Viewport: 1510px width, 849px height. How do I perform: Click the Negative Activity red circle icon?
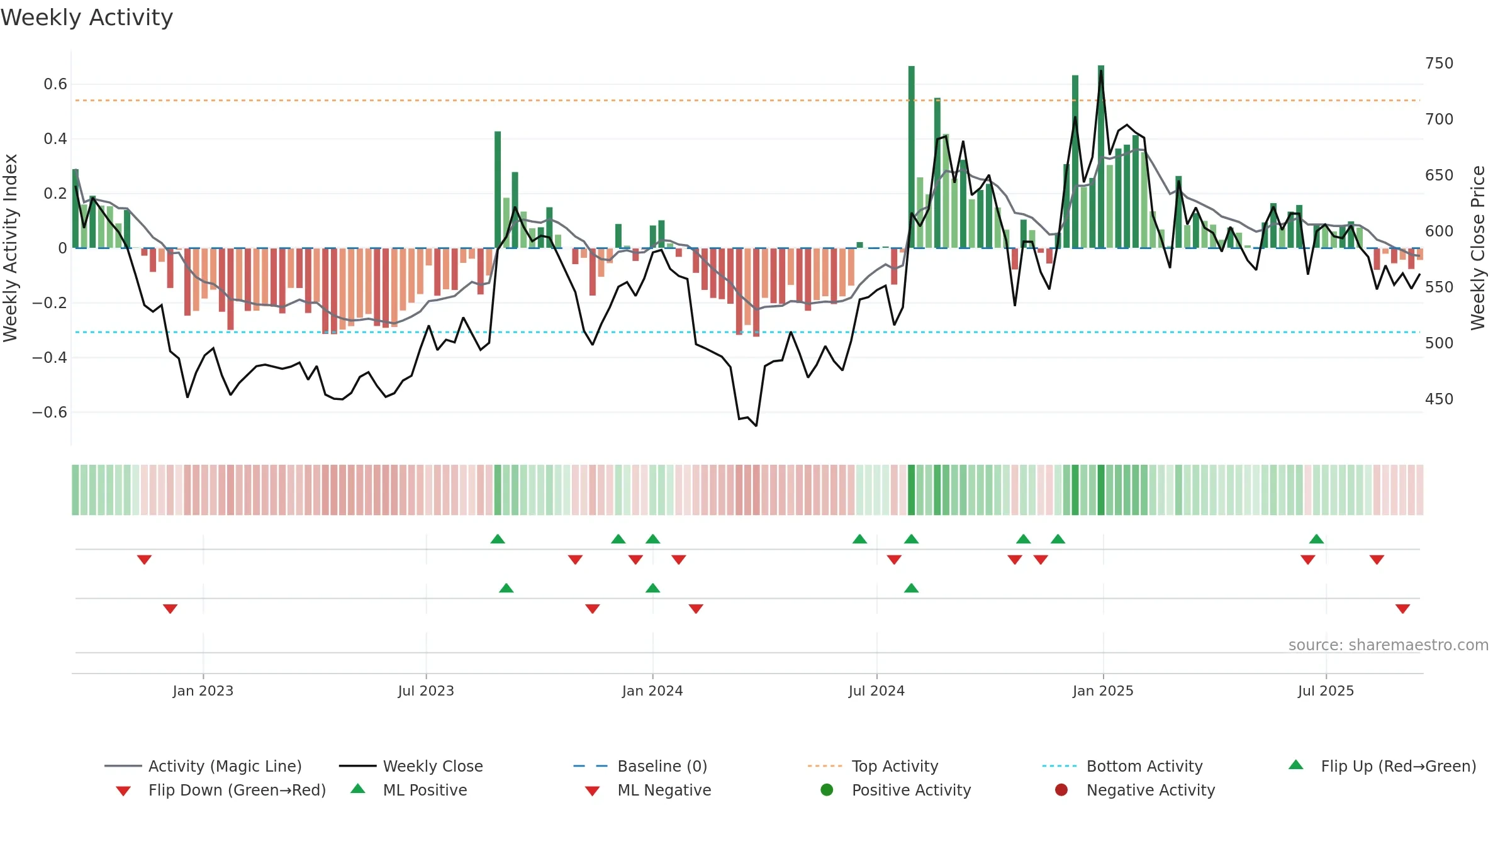tap(1061, 790)
